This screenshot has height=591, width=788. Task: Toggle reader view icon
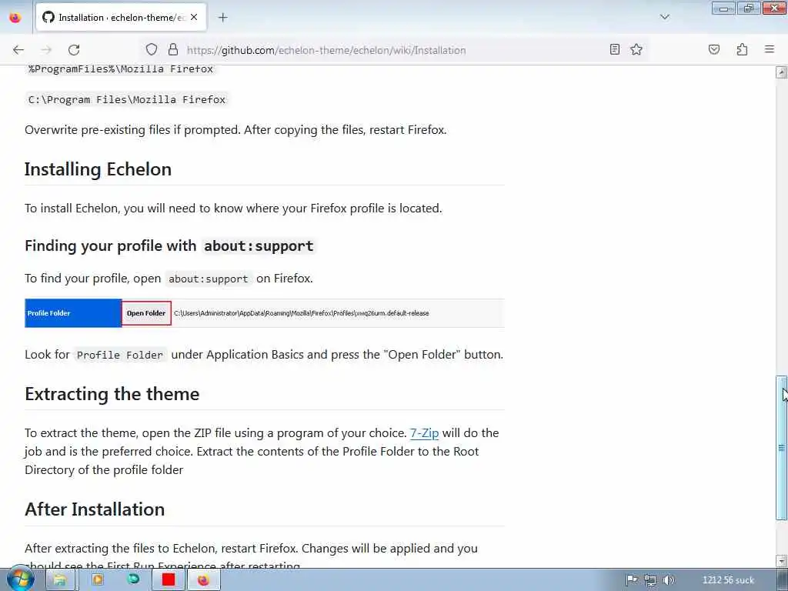(615, 49)
